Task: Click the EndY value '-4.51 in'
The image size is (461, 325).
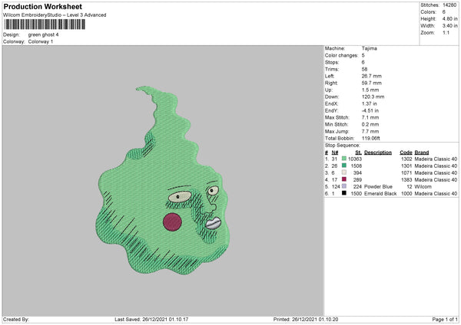Action: pos(370,111)
